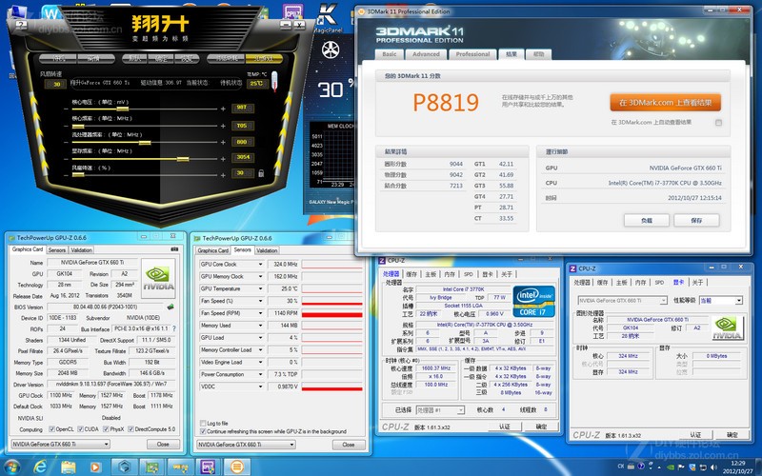Click the thermometer icon next to 25°C

tap(274, 81)
